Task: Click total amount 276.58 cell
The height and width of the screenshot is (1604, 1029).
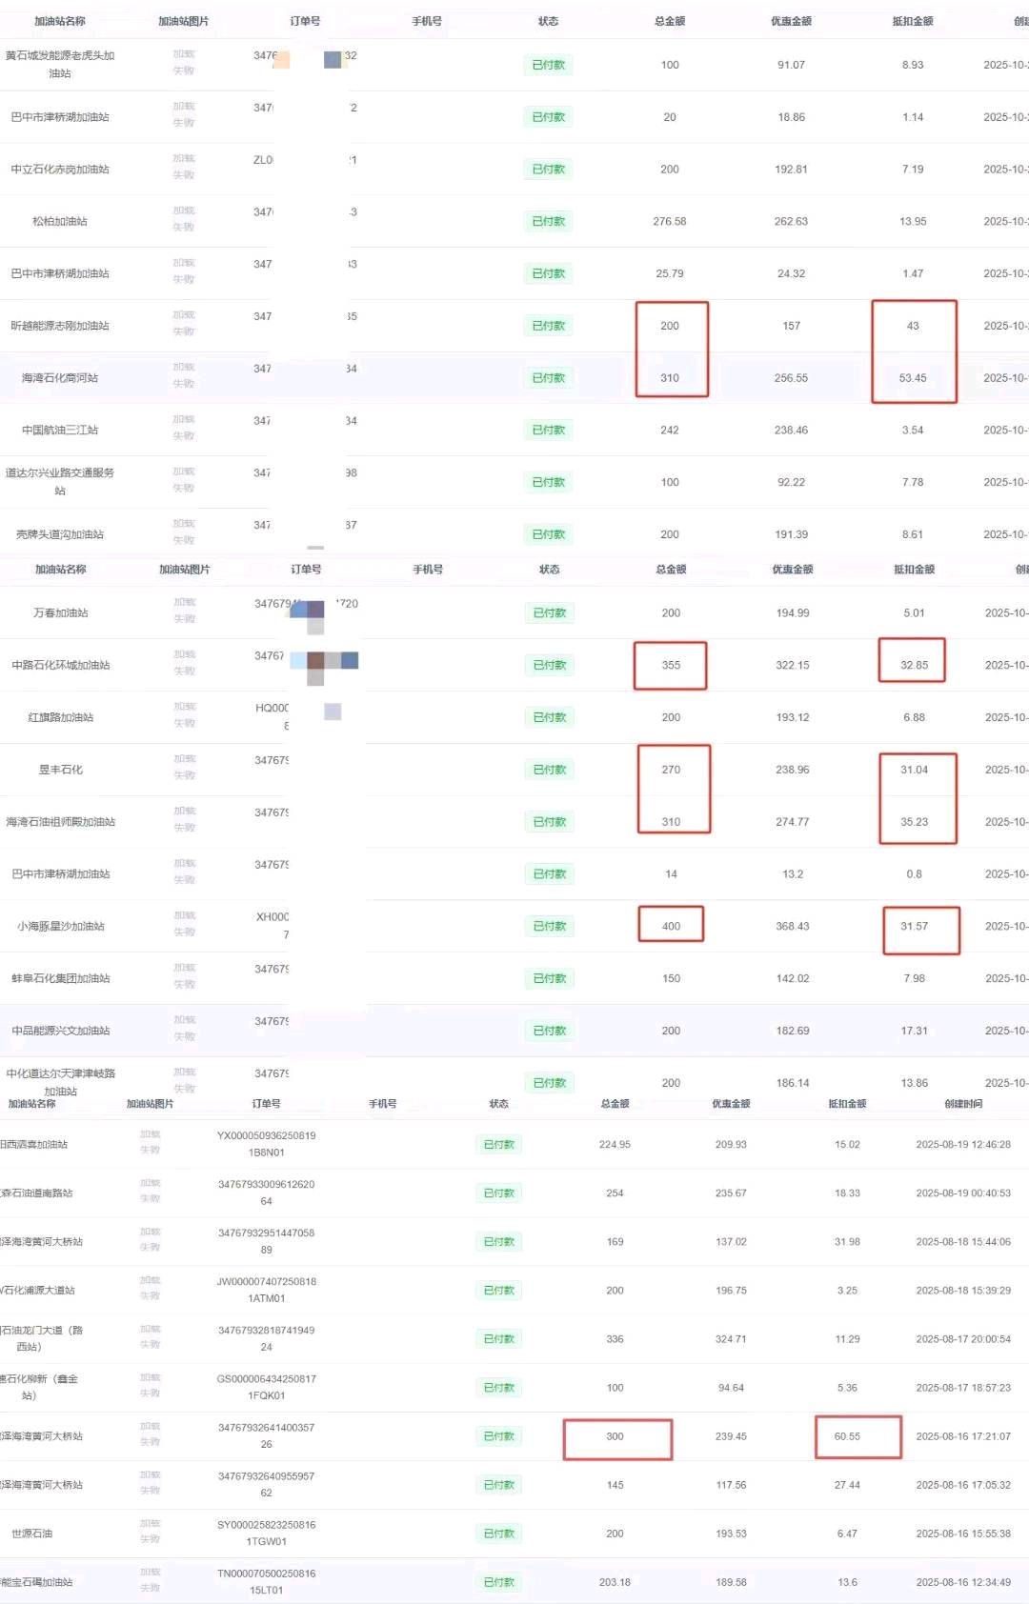Action: (x=670, y=221)
